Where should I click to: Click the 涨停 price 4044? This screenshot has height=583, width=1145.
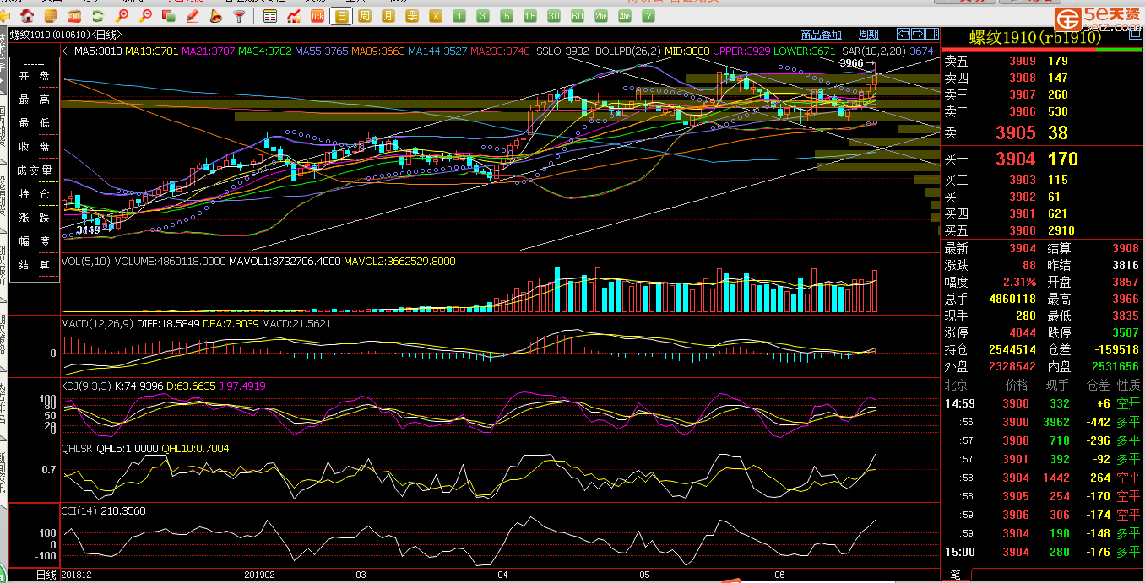pos(1023,332)
